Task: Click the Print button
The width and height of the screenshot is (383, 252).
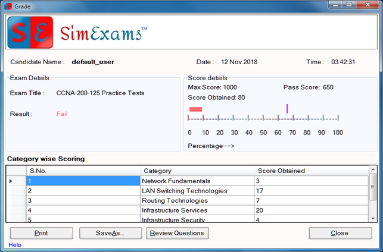Action: tap(41, 233)
